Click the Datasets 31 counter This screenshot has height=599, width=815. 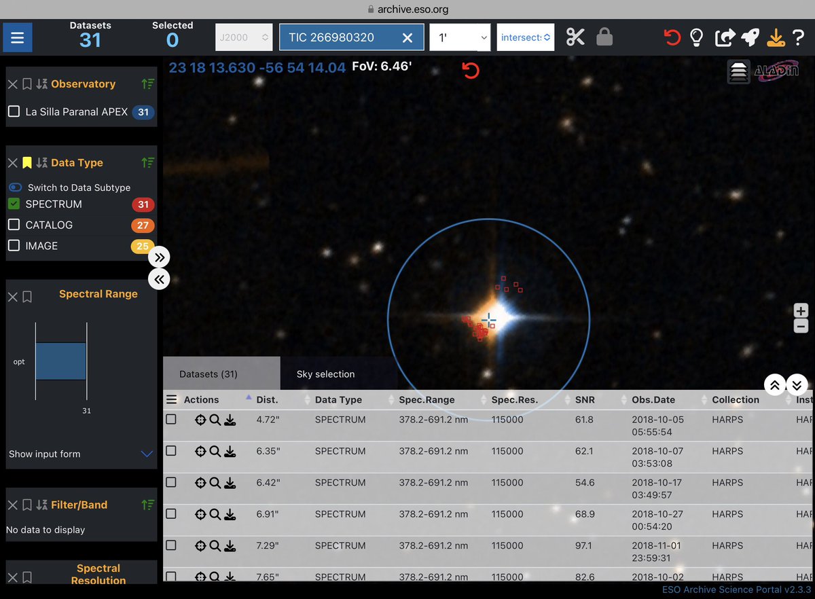[x=90, y=34]
